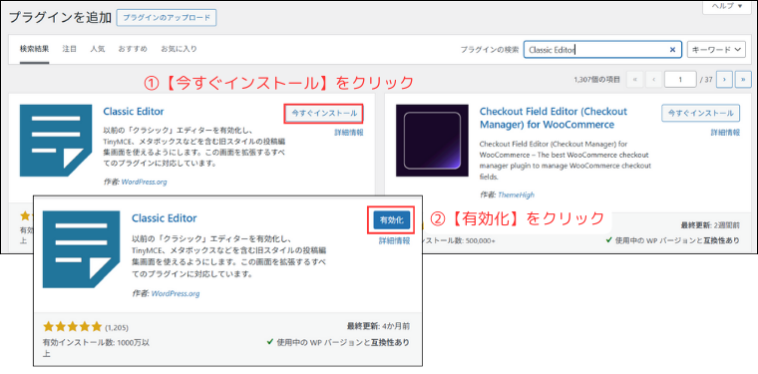Open the ThemeHigh author link
This screenshot has height=374, width=758.
pyautogui.click(x=516, y=195)
